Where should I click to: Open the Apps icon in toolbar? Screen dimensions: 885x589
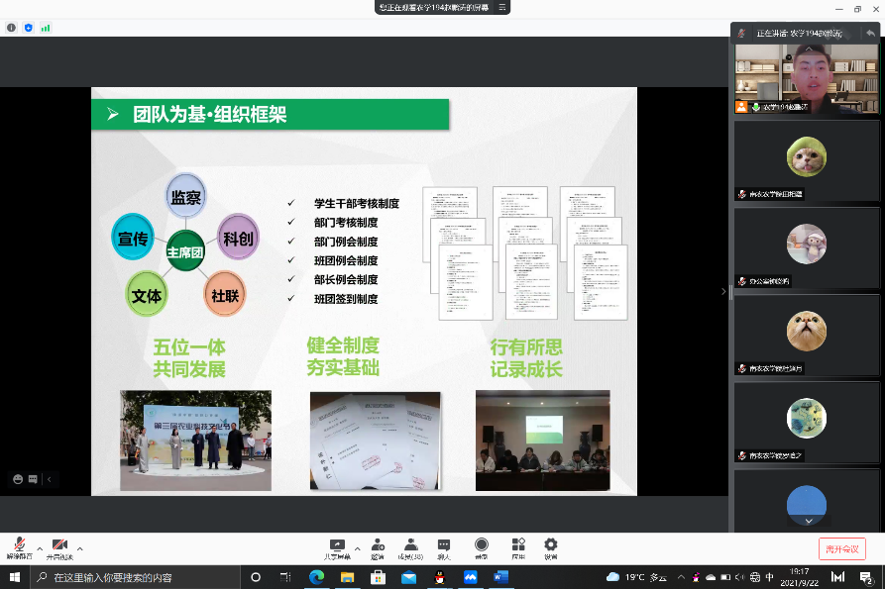[x=517, y=545]
